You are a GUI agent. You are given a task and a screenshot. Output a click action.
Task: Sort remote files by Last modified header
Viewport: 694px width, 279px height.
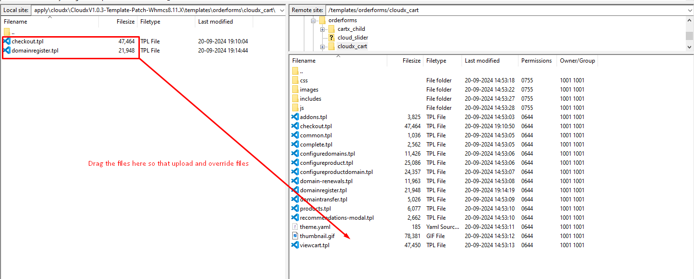482,61
